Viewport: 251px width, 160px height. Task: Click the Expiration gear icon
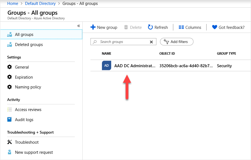[10, 77]
